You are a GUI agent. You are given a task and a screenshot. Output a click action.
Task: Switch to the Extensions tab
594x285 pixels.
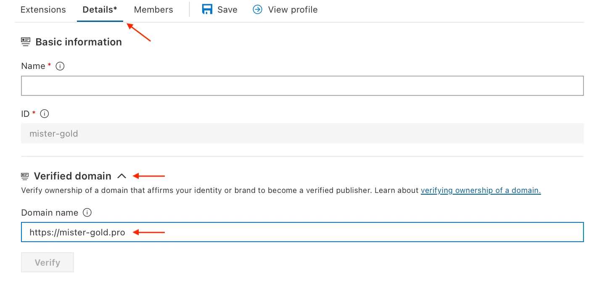[43, 9]
